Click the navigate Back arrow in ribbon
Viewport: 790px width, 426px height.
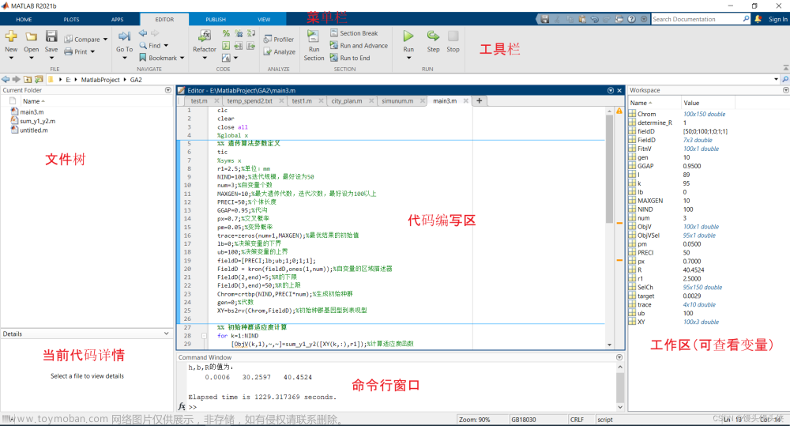coord(143,32)
